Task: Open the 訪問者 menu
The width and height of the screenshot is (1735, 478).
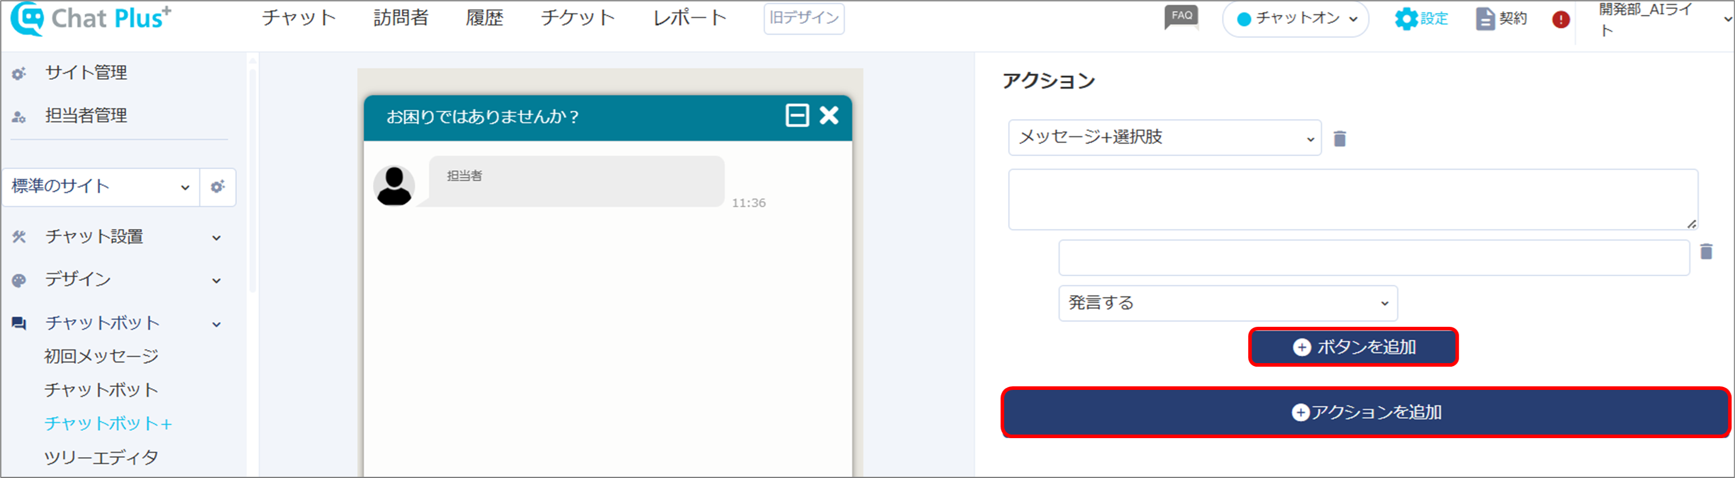Action: point(401,17)
